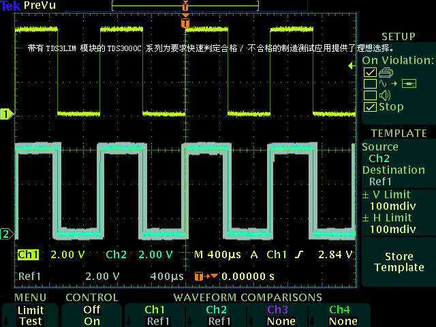Click the M 400µs timebase readout
The height and width of the screenshot is (327, 436).
(x=217, y=254)
